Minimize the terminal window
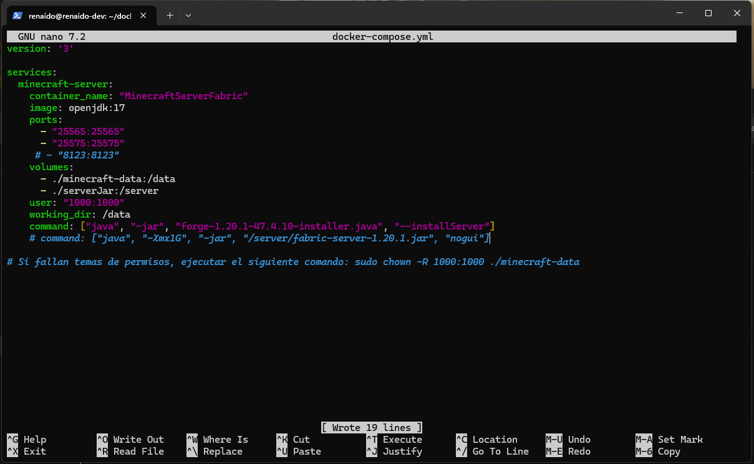The width and height of the screenshot is (754, 464). tap(680, 13)
